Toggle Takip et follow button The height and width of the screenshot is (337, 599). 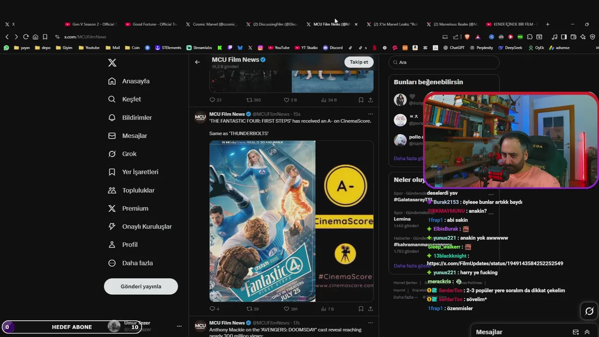click(x=359, y=62)
